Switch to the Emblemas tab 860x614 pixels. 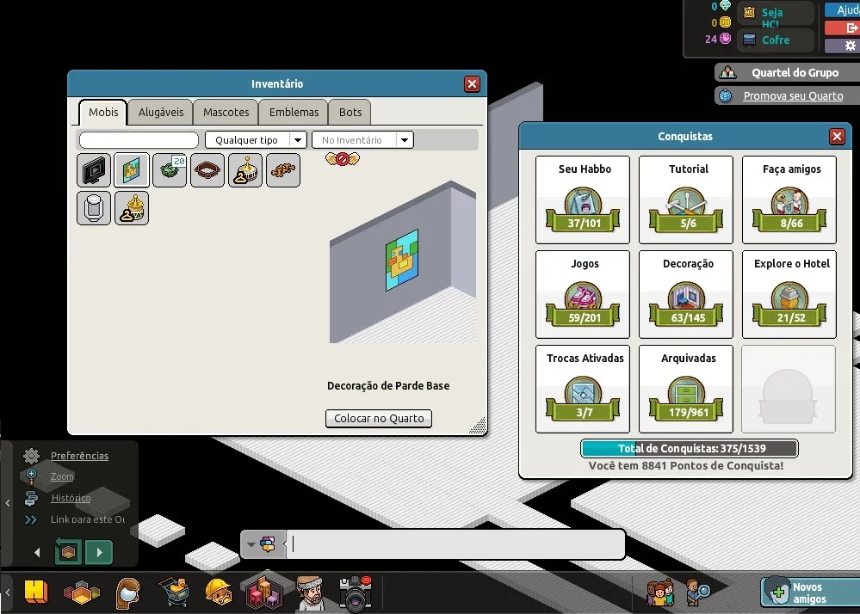(294, 113)
